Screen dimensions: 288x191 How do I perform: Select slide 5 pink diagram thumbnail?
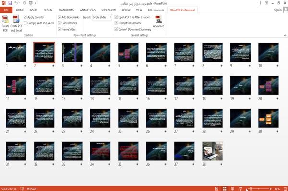pos(128,52)
